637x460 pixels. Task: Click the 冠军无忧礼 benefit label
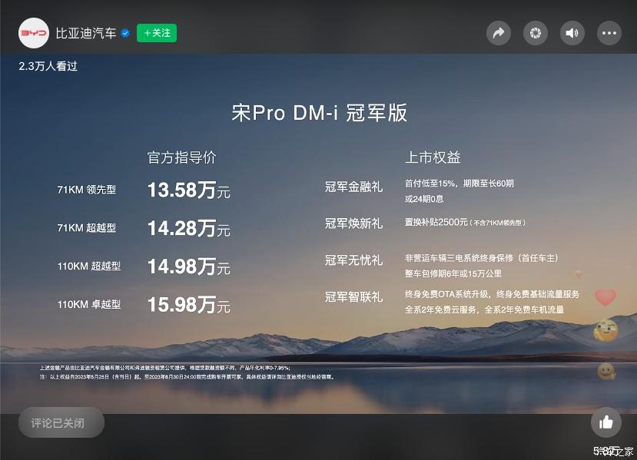353,260
